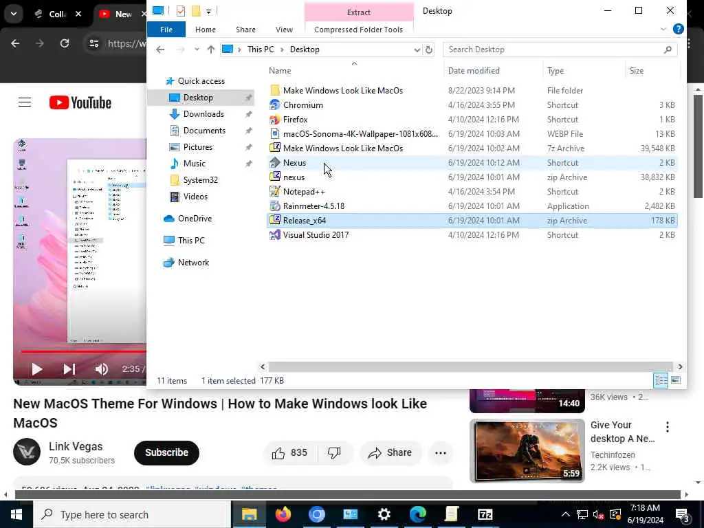
Task: Open the site information icon in address bar
Action: click(x=93, y=43)
